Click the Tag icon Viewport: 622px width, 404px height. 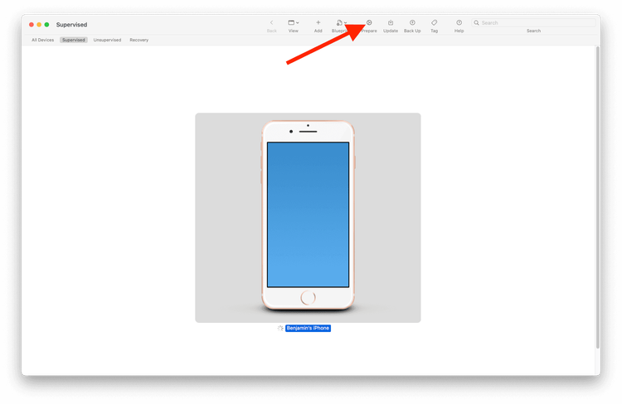(x=434, y=22)
